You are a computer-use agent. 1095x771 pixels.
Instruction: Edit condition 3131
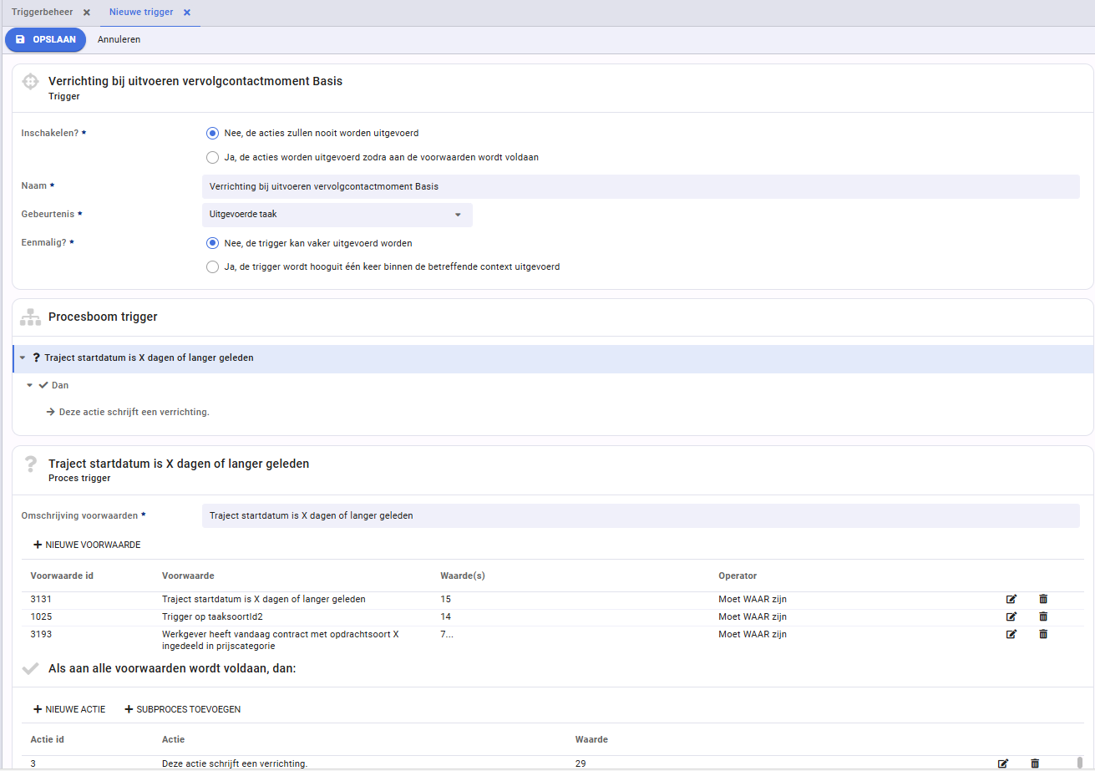pos(1011,599)
